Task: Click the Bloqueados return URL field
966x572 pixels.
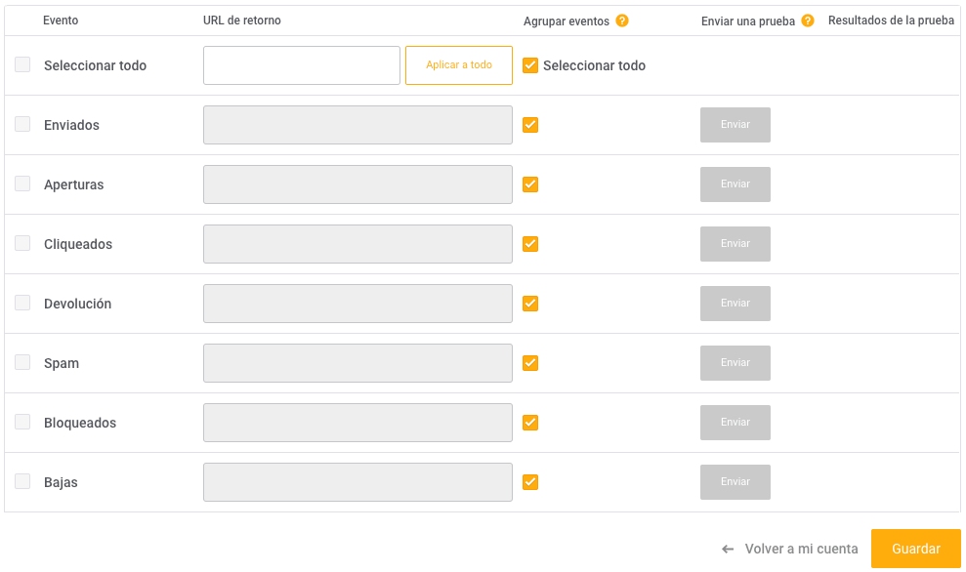Action: (357, 423)
